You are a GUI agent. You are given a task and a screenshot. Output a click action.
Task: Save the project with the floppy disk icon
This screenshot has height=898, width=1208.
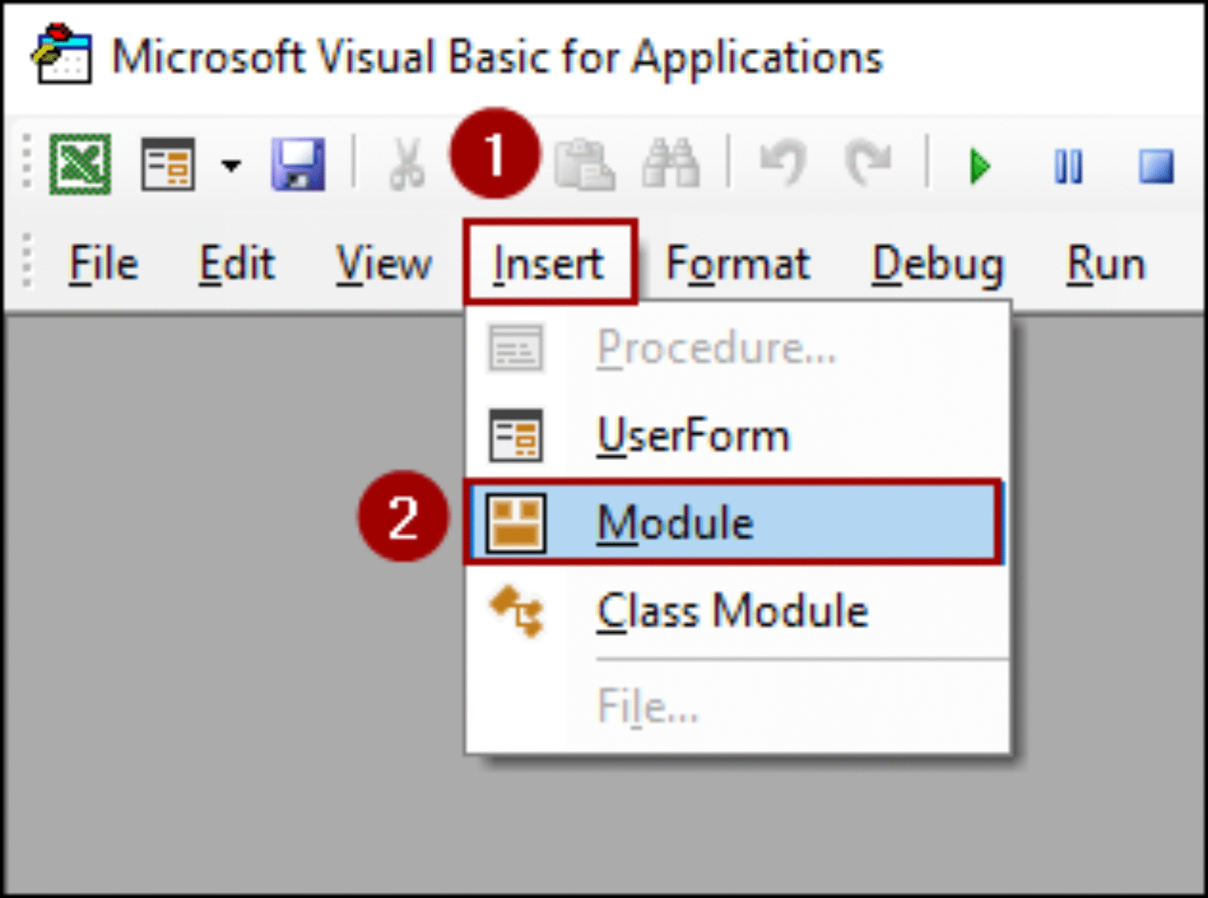pyautogui.click(x=299, y=163)
